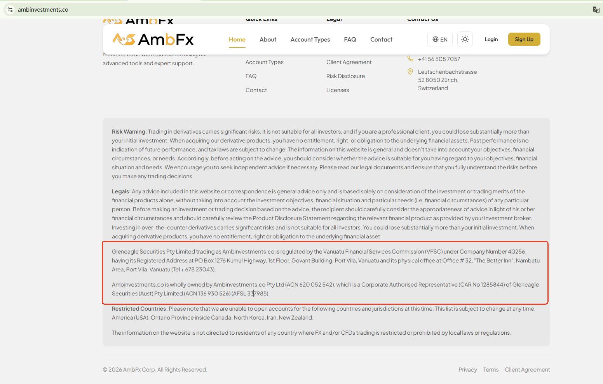This screenshot has width=603, height=384.
Task: Click the AmbFx logo in the header
Action: (x=153, y=39)
